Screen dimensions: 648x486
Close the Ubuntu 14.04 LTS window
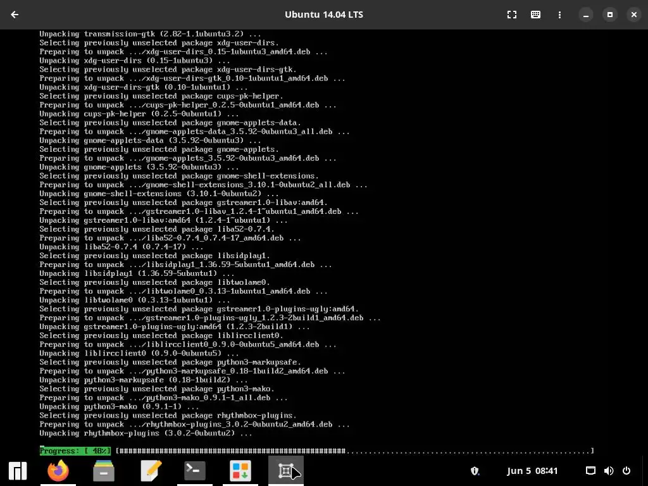point(633,15)
